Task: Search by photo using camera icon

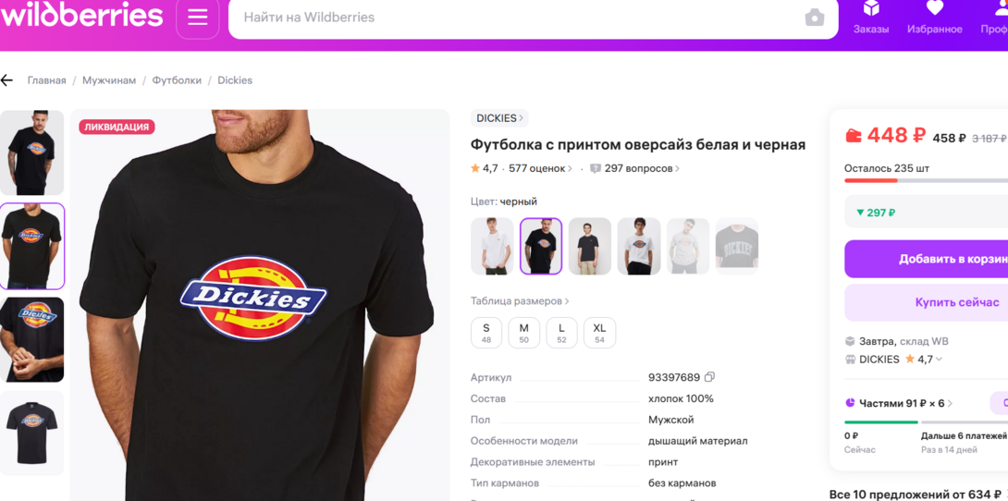Action: (x=814, y=18)
